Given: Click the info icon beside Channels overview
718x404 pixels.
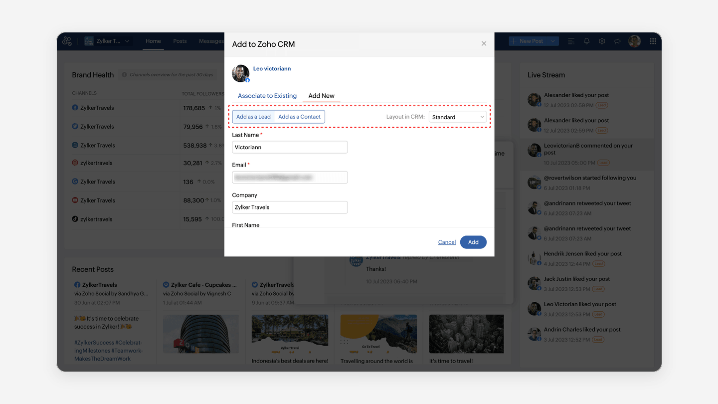Looking at the screenshot, I should pos(124,75).
